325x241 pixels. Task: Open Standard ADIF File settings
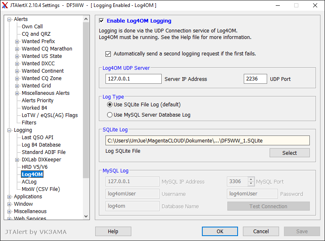[44, 152]
